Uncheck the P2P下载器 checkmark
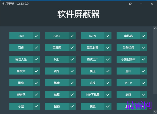Screen dimensions: 157x114 pyautogui.click(x=108, y=94)
